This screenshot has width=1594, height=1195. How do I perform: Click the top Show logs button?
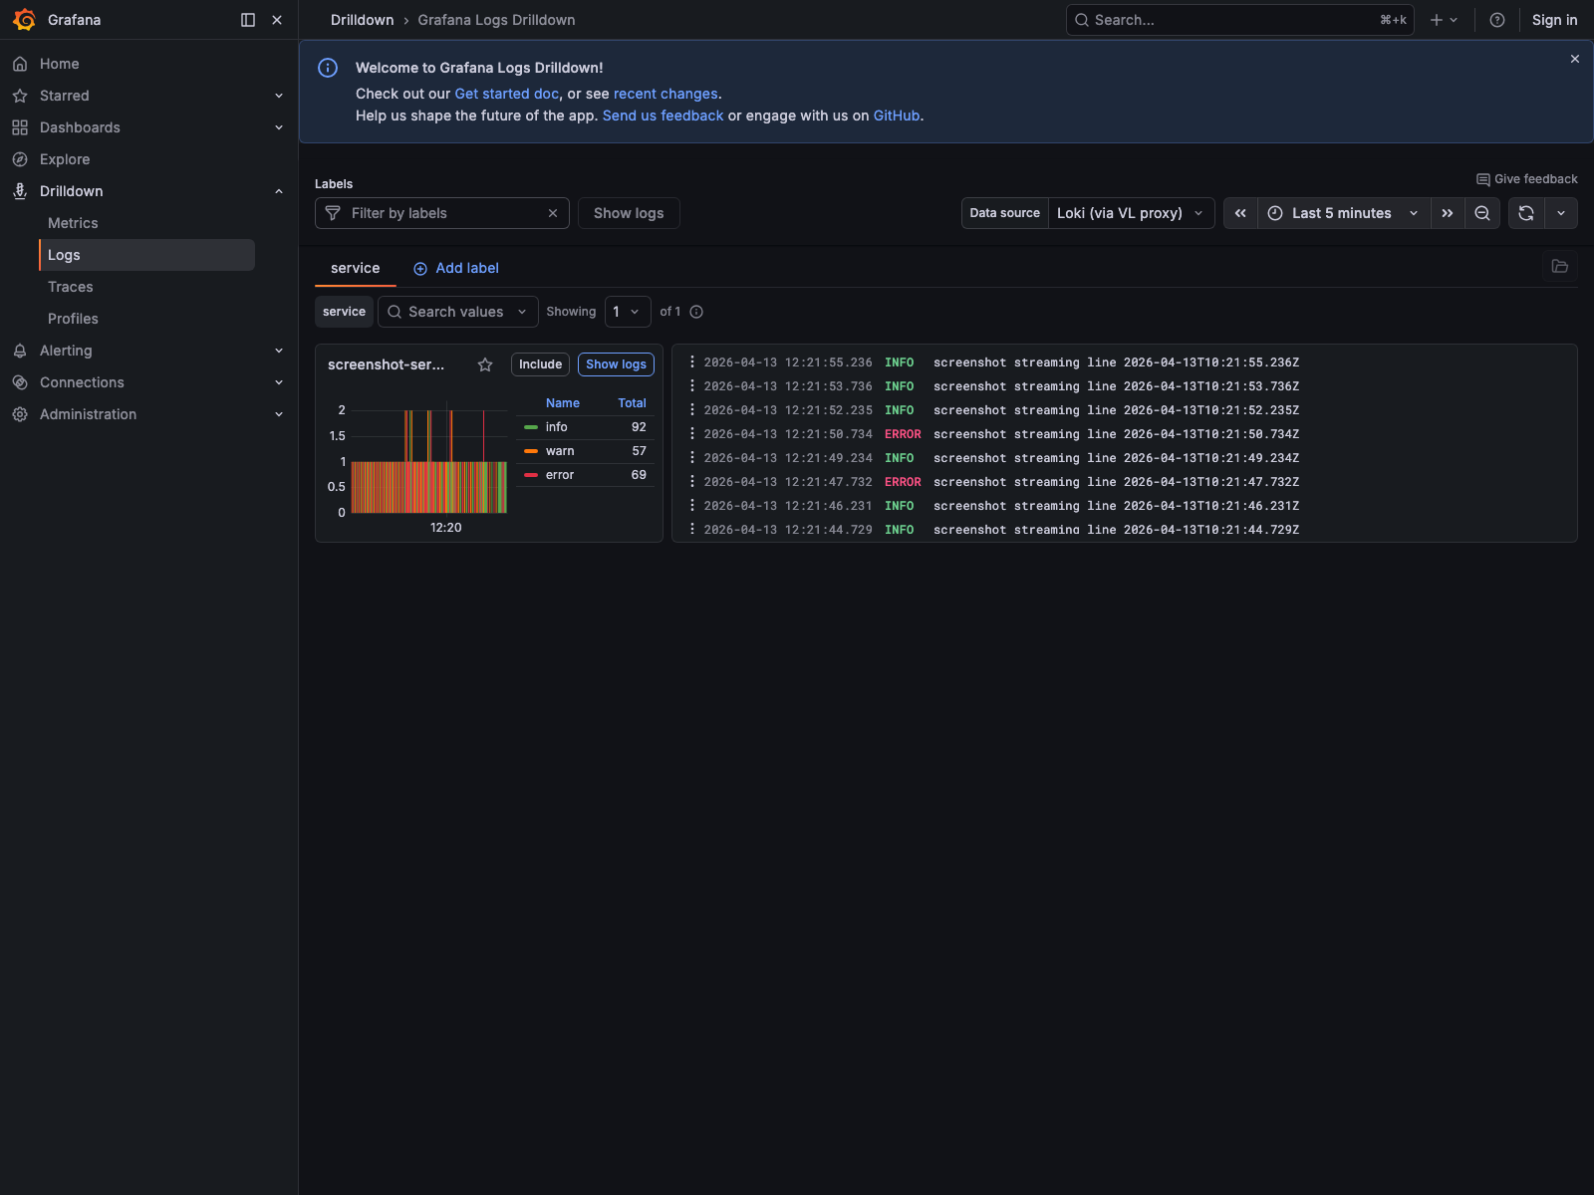click(x=629, y=213)
